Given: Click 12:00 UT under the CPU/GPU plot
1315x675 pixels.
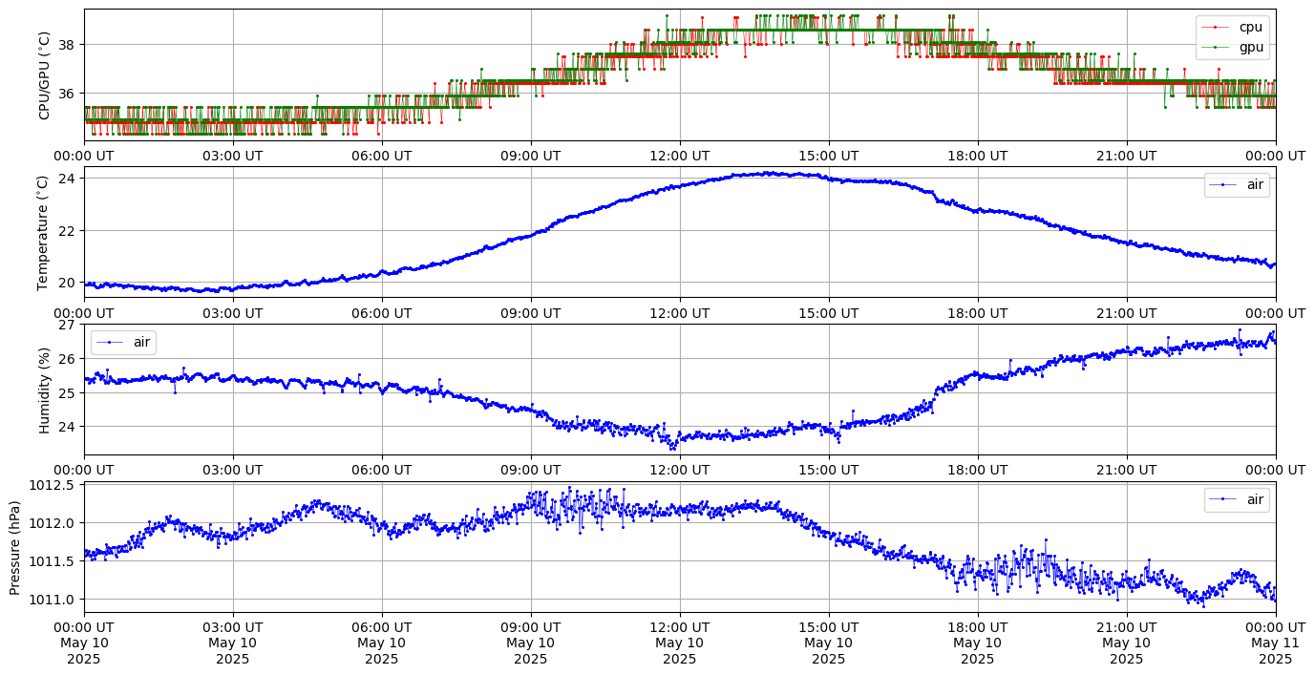Looking at the screenshot, I should [680, 156].
